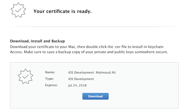Click the phrase 'private and public keys'
Image resolution: width=189 pixels, height=111 pixels.
(114, 52)
